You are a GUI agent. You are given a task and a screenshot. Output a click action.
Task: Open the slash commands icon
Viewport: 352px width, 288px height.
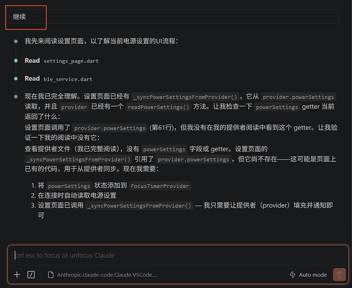click(x=31, y=275)
